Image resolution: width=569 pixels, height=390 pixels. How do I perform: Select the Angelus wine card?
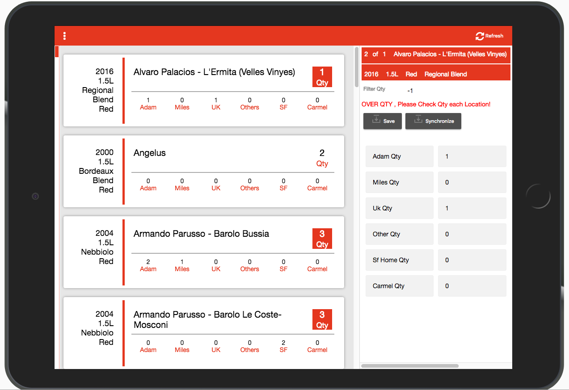[203, 171]
